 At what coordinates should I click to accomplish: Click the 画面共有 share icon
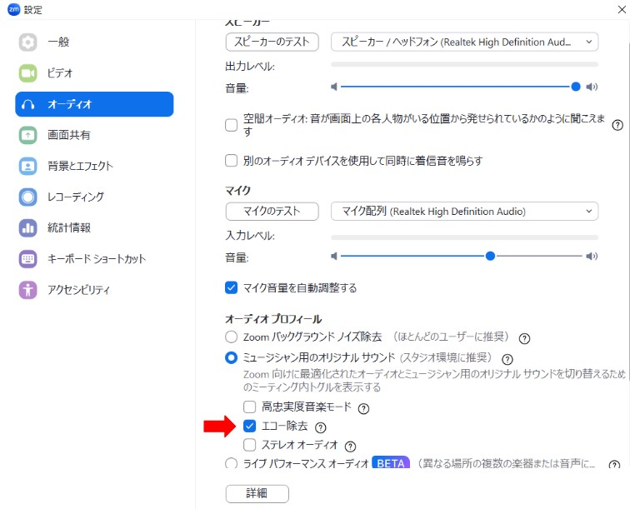(x=27, y=135)
